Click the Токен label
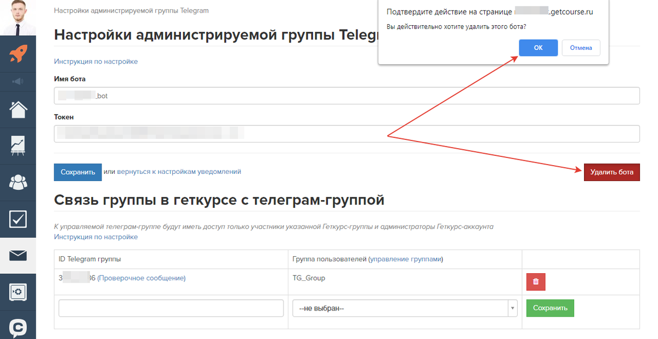Viewport: 658px width, 339px height. pos(64,117)
